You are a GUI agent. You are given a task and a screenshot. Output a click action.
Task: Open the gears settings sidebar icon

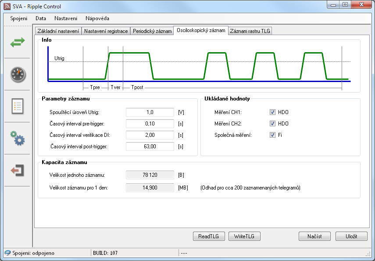tap(18, 138)
